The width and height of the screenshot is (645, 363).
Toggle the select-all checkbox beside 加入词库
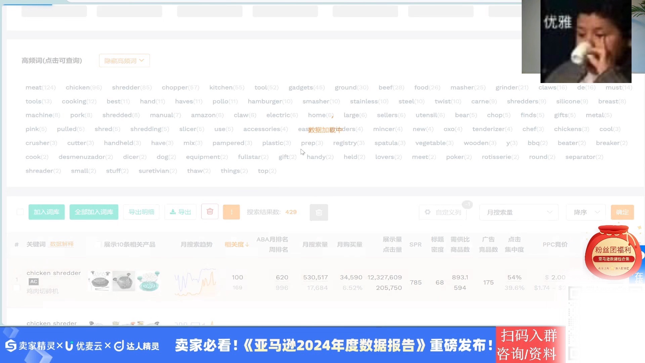[x=20, y=212]
